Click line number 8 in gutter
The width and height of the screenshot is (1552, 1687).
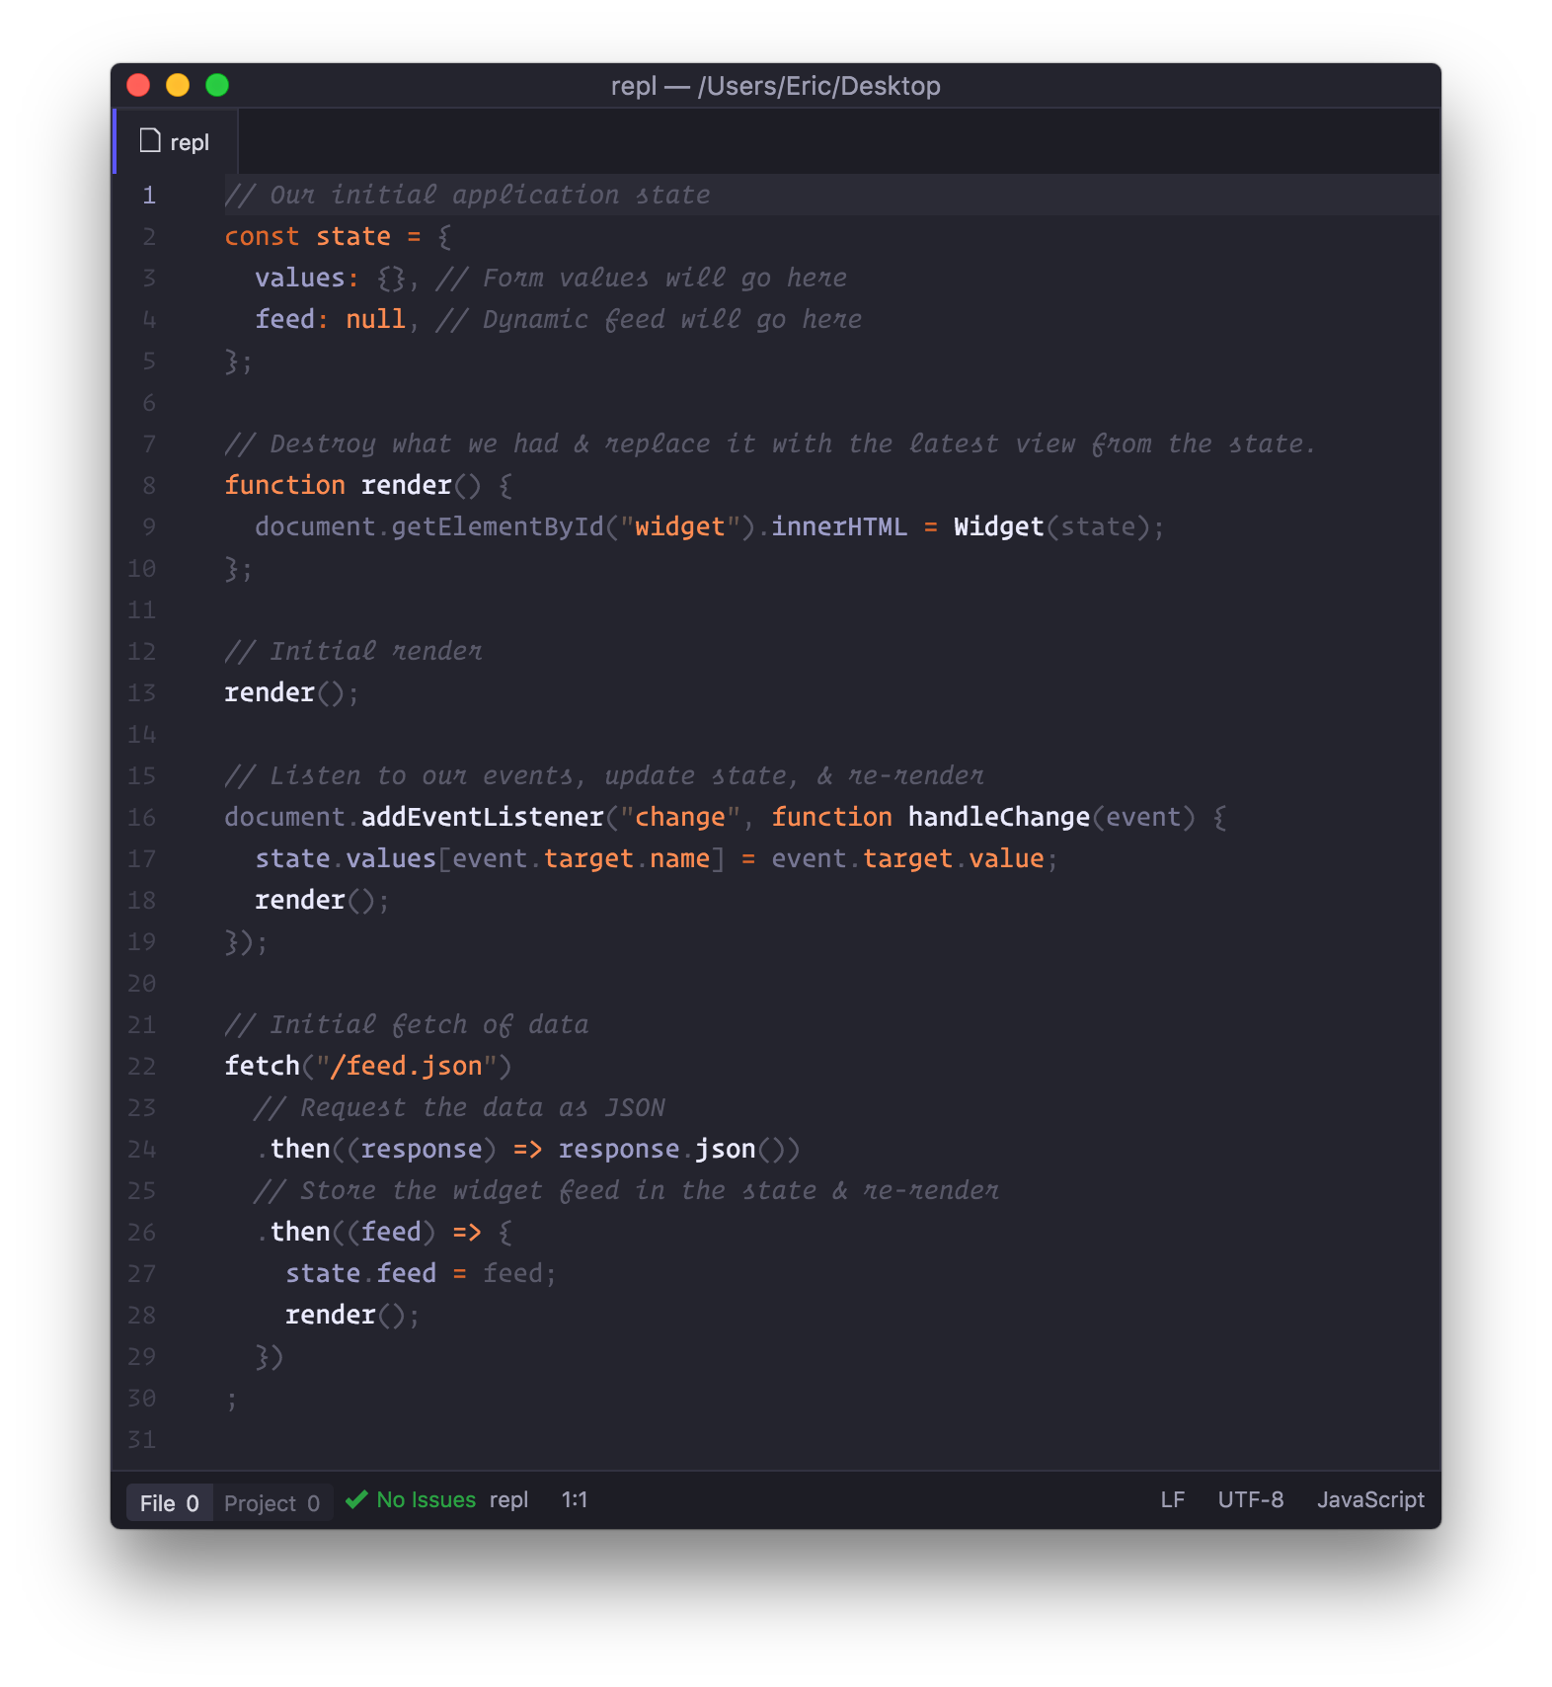click(149, 485)
